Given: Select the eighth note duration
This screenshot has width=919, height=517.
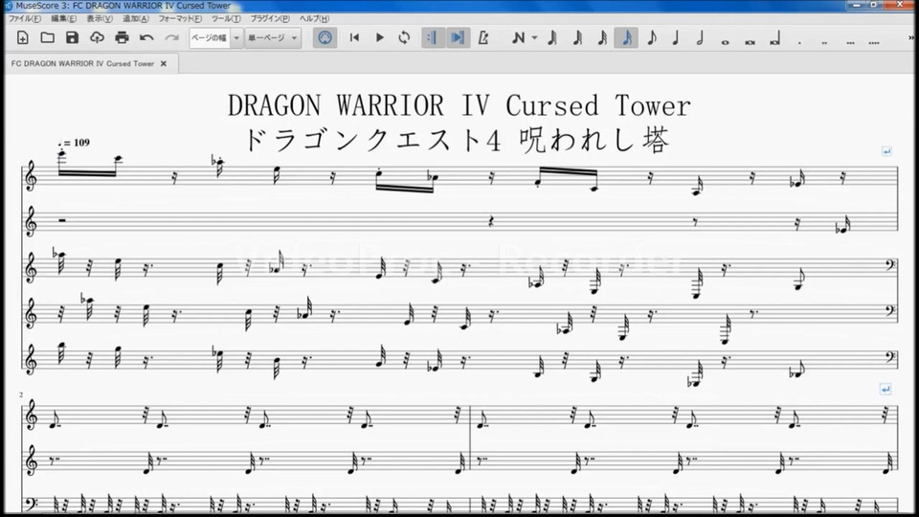Looking at the screenshot, I should pos(652,38).
